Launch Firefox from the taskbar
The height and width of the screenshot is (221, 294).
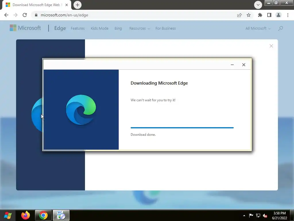point(26,215)
